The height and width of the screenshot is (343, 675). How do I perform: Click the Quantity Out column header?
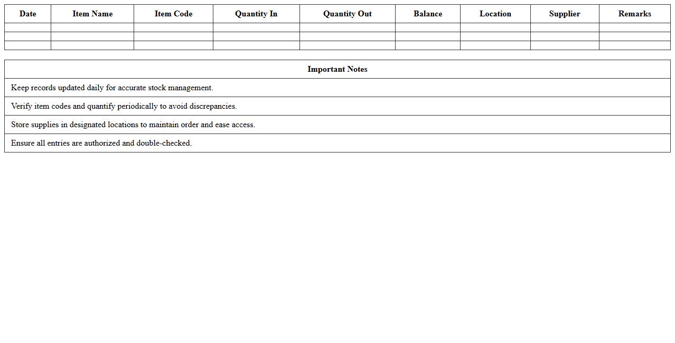coord(347,14)
